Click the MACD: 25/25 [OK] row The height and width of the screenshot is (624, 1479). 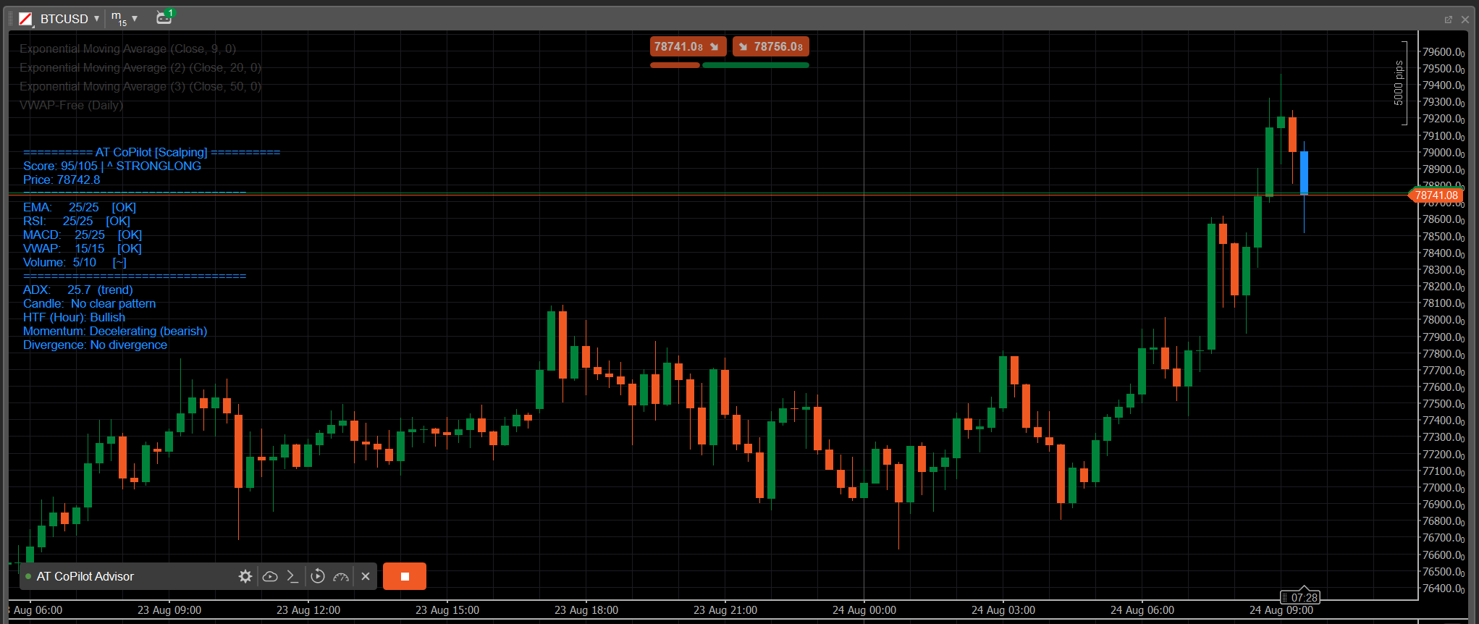click(83, 235)
